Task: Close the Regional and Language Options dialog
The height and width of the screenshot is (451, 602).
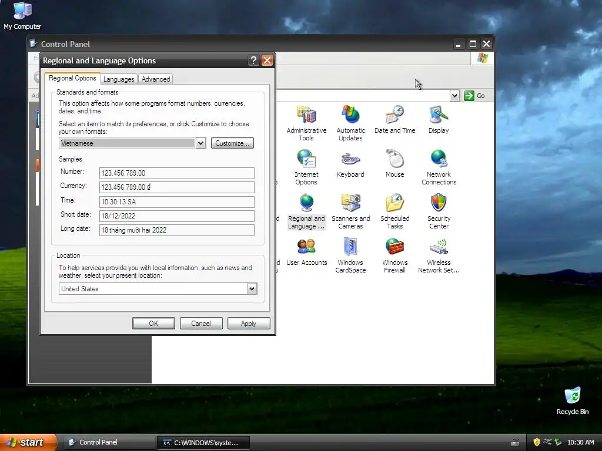Action: (x=267, y=60)
